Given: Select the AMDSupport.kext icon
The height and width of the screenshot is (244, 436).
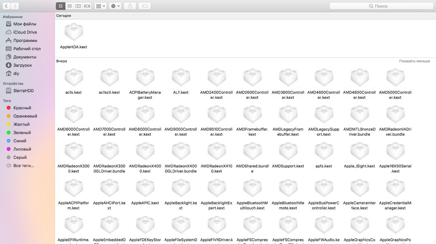Looking at the screenshot, I should coord(288,151).
